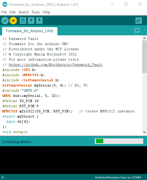Open a sketch with the Open icon
Image resolution: width=147 pixels, height=180 pixels.
[31, 21]
